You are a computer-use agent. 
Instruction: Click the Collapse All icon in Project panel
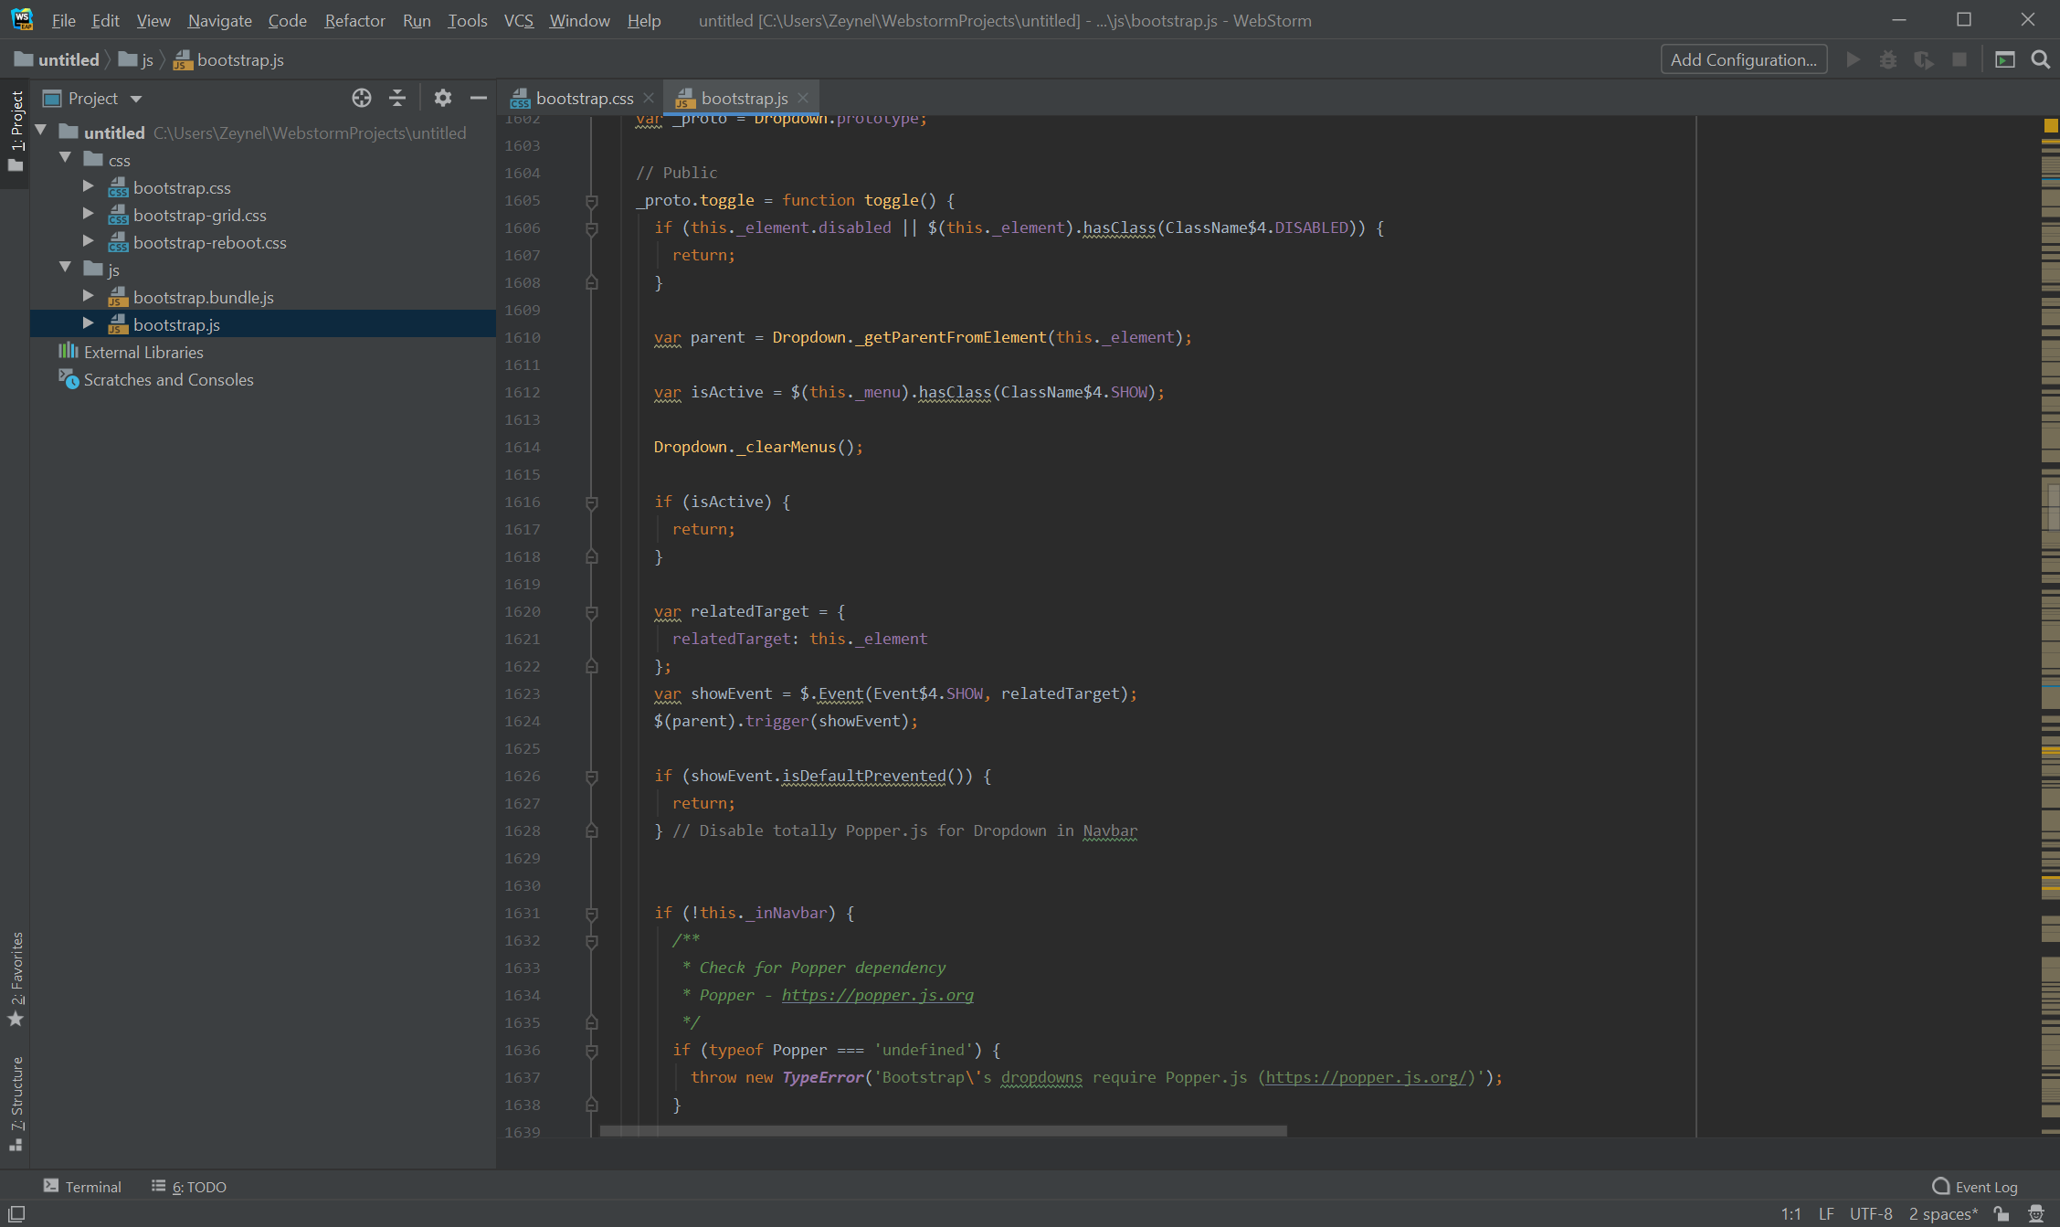[397, 98]
